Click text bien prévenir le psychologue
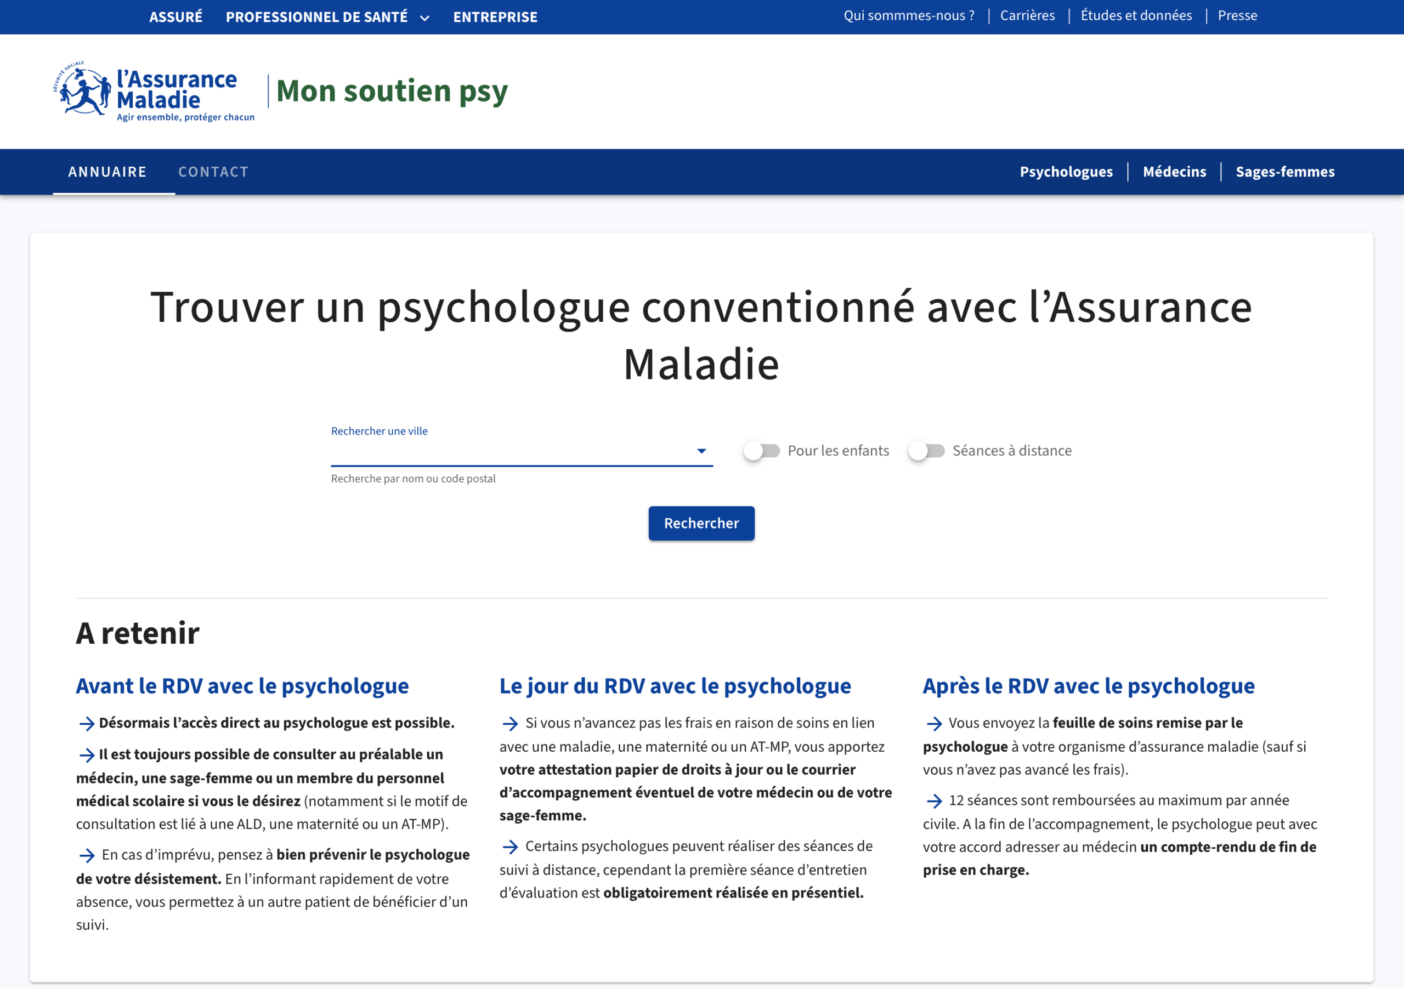 pos(373,855)
